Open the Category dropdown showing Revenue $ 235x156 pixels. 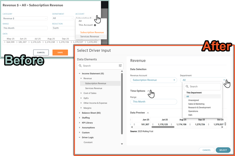point(25,18)
